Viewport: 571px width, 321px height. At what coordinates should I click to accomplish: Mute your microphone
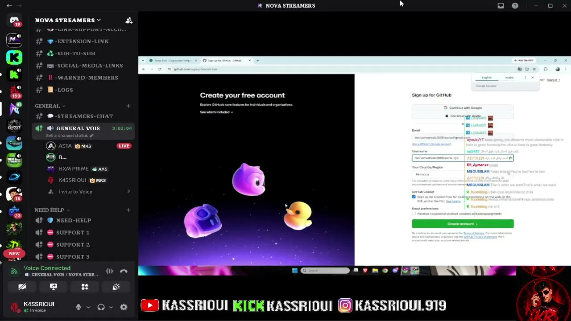click(79, 307)
